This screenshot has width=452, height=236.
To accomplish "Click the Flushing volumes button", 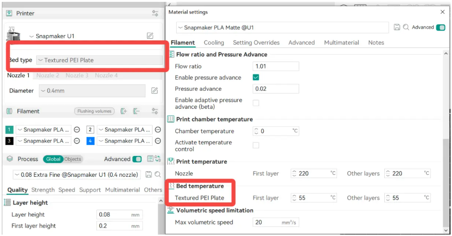I will [94, 111].
